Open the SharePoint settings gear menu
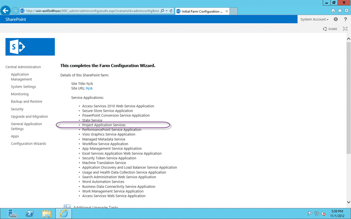 pos(336,19)
